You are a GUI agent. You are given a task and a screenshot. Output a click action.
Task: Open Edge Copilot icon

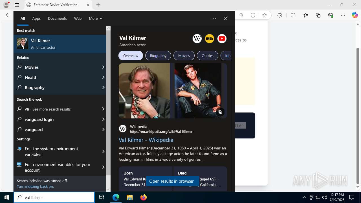point(355,15)
